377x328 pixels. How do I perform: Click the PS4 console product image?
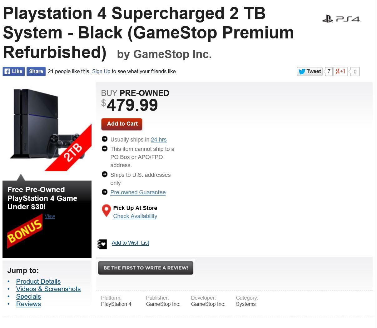click(x=47, y=129)
